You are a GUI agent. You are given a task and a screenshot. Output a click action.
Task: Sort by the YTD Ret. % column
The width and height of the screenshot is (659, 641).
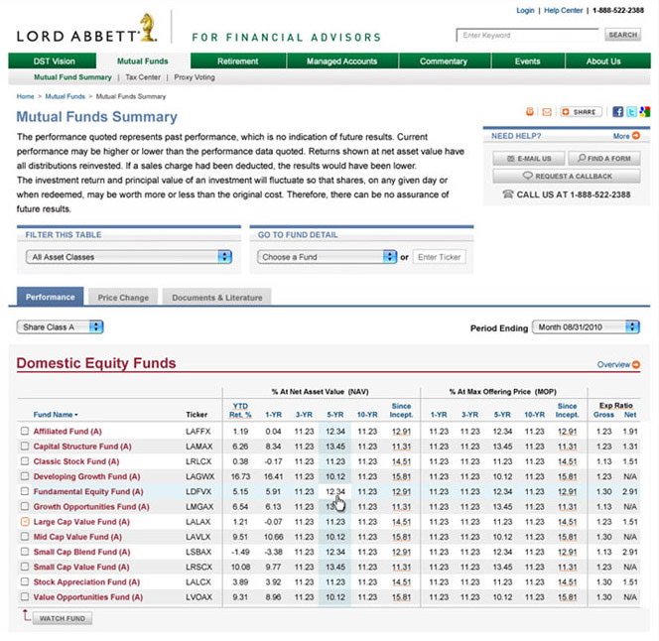point(240,410)
